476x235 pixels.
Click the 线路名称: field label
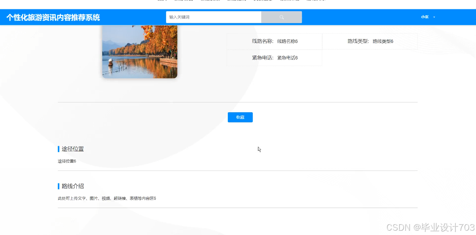pos(263,41)
